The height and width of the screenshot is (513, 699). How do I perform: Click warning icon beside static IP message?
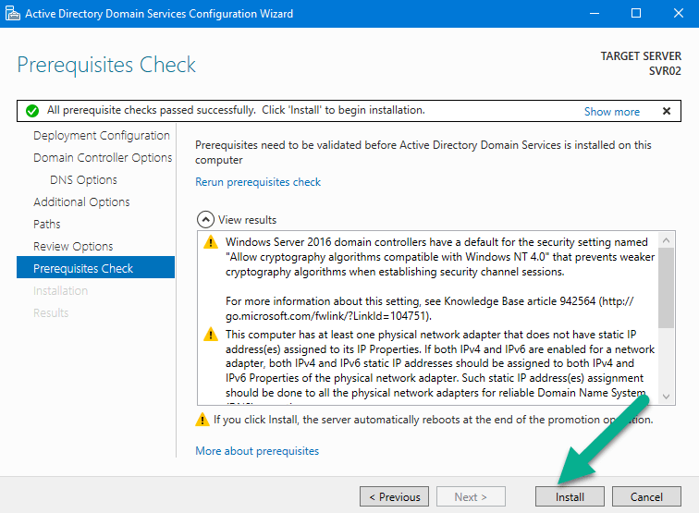click(x=211, y=335)
